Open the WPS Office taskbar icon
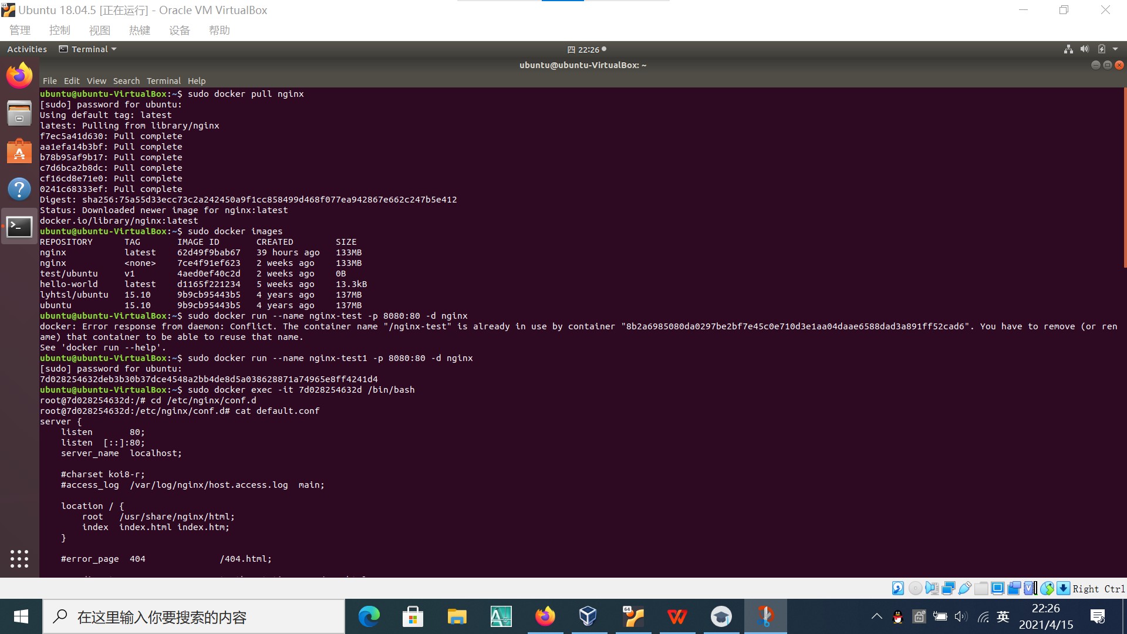 677,616
